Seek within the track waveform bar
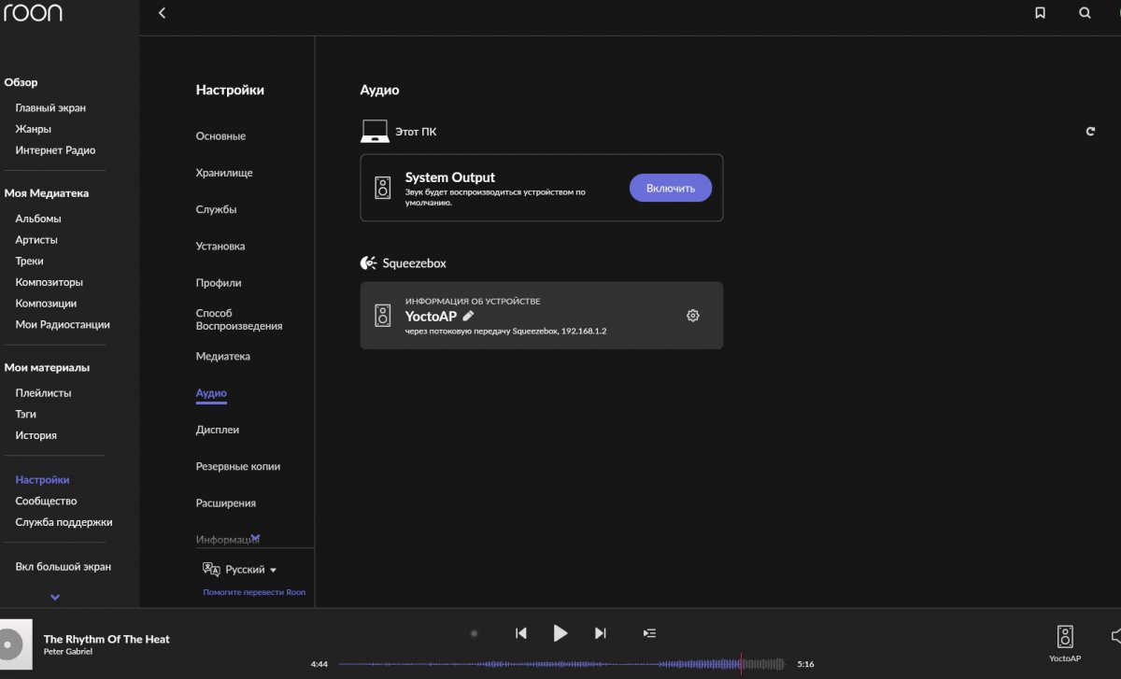Viewport: 1121px width, 679px height. [560, 664]
